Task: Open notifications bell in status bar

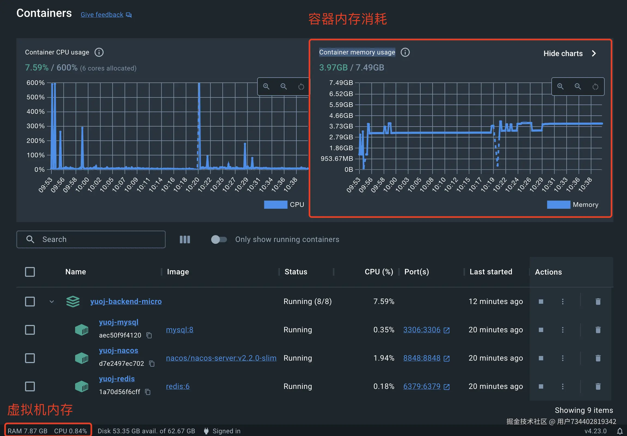Action: (620, 431)
